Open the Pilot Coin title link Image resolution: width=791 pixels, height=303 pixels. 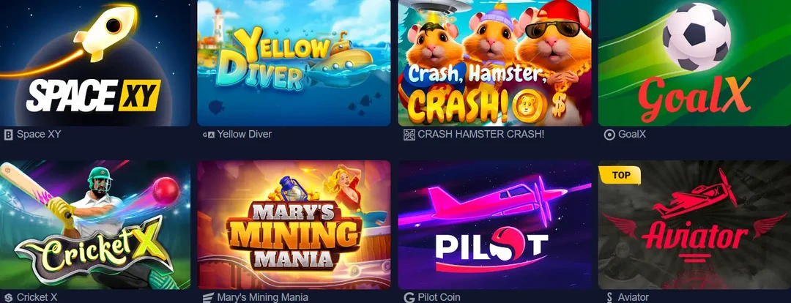click(439, 297)
